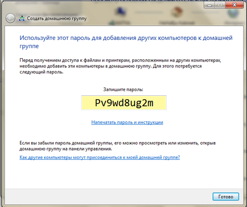This screenshot has width=247, height=207.
Task: Click the disabled maximize window button
Action: point(220,5)
